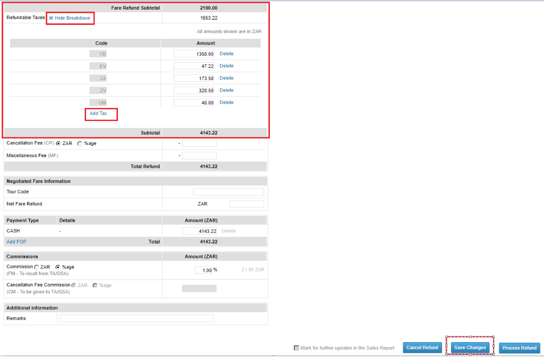Delete the ZV tax row
Image resolution: width=544 pixels, height=357 pixels.
point(226,90)
